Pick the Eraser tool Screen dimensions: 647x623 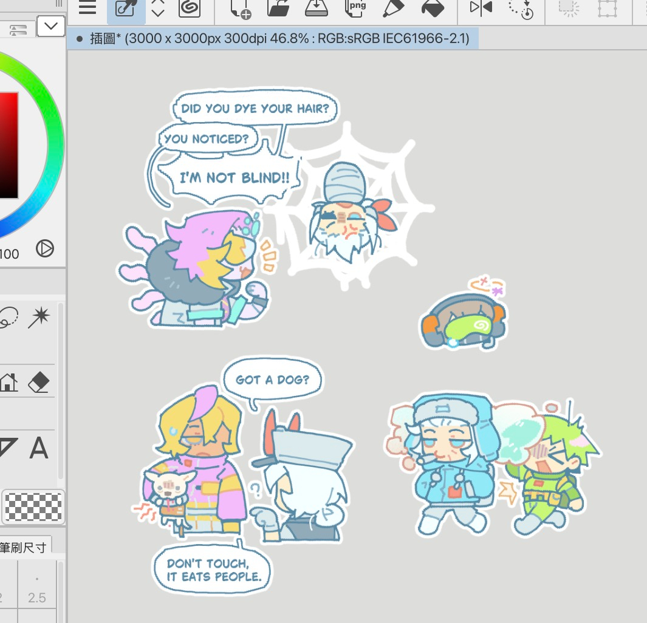pyautogui.click(x=38, y=383)
